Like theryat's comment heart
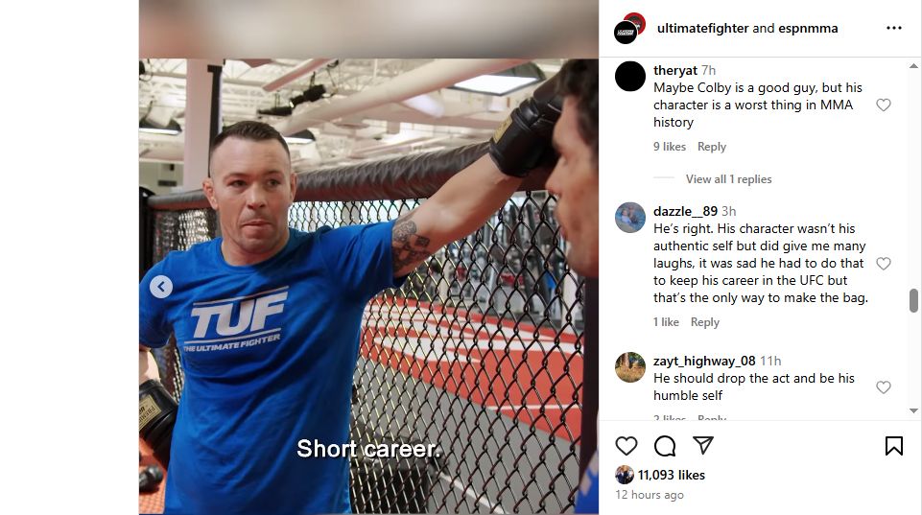 [x=884, y=105]
